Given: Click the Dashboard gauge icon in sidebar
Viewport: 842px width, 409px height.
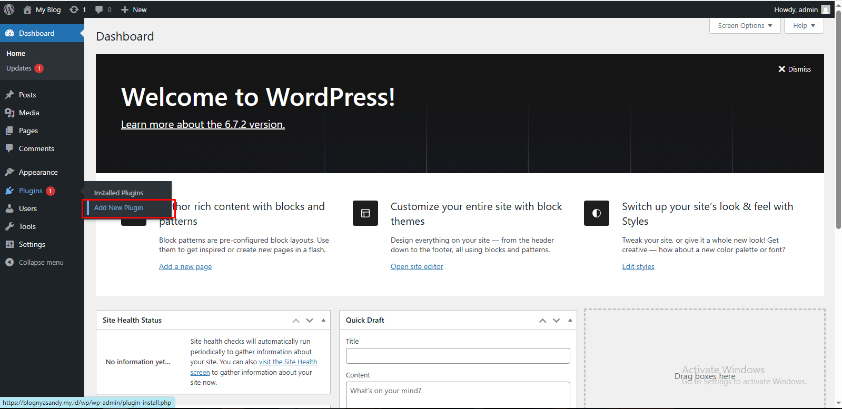Looking at the screenshot, I should click(9, 33).
